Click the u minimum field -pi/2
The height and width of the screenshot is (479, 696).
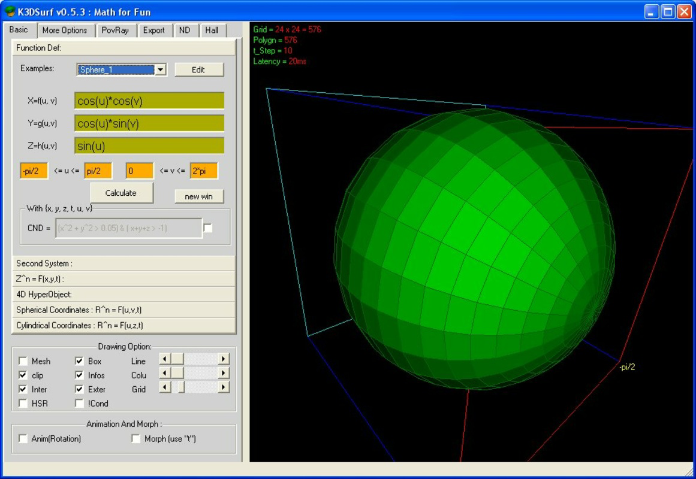coord(34,171)
